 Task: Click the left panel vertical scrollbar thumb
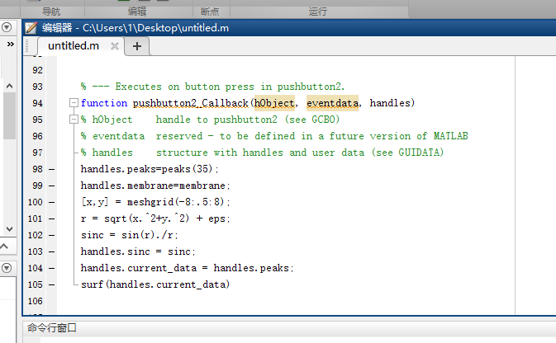[10, 115]
